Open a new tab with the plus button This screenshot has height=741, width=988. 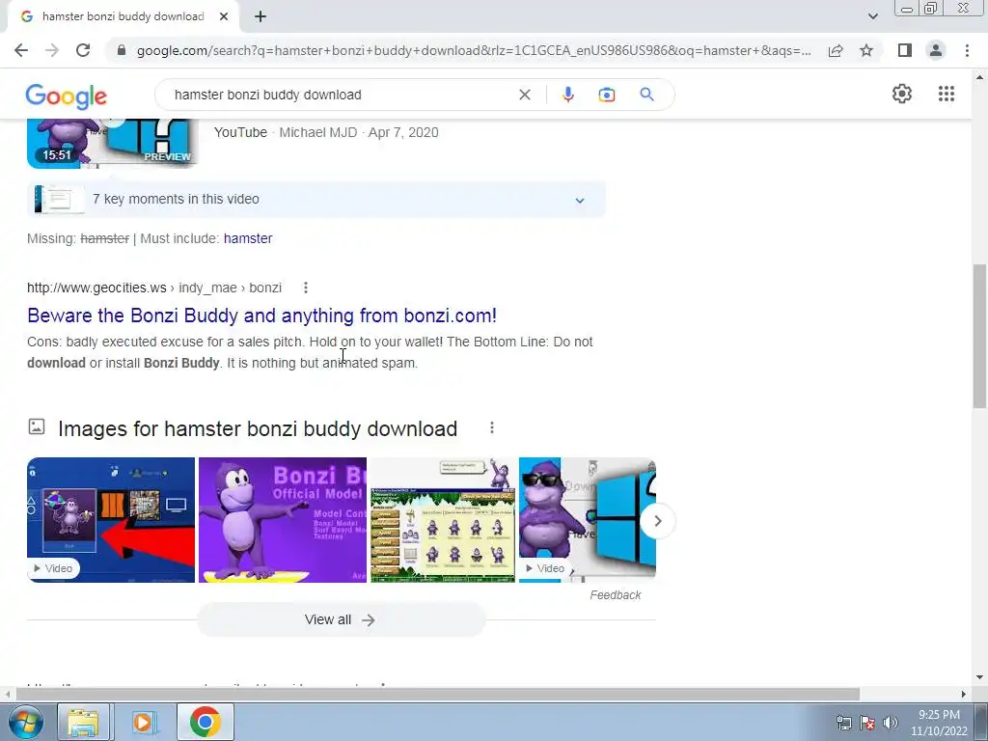click(261, 17)
